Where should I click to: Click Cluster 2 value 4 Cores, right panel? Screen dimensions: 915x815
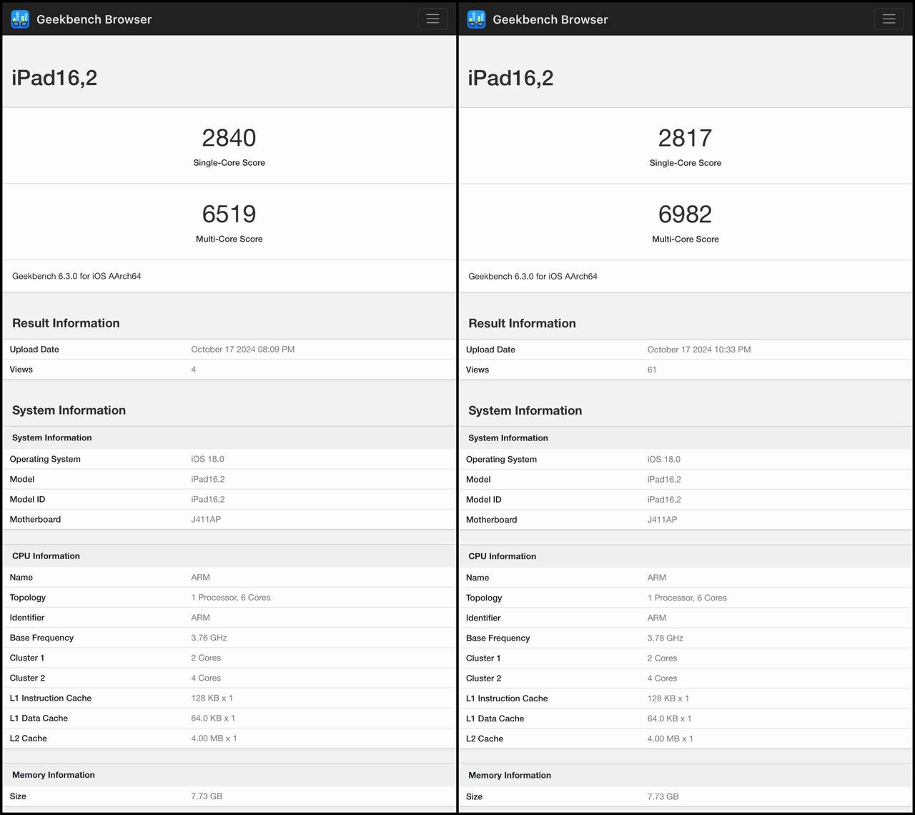(662, 678)
